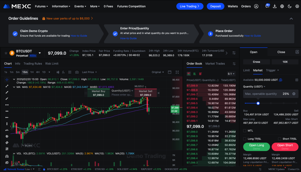Click the Live Trading button

coord(190,6)
